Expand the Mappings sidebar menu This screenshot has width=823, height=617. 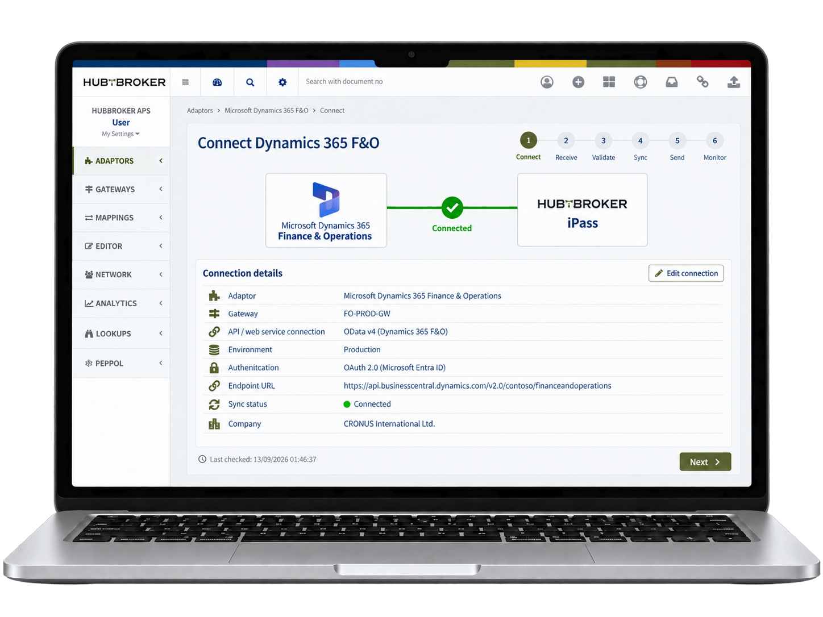tap(121, 218)
